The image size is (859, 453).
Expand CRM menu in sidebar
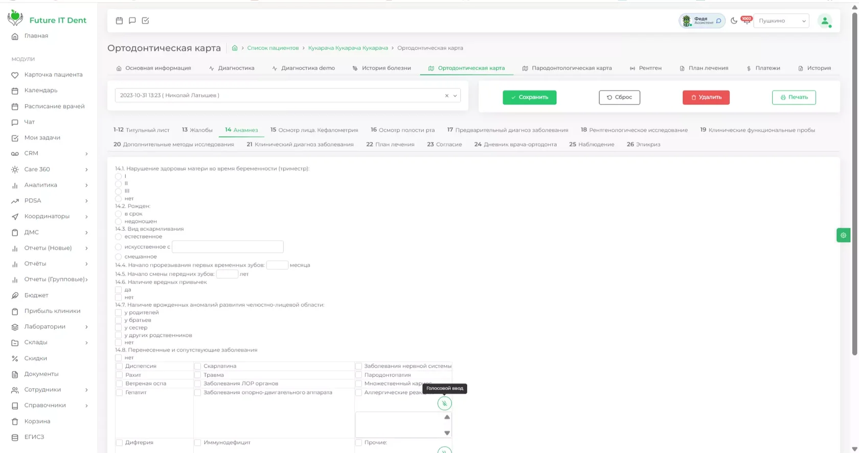(x=49, y=153)
